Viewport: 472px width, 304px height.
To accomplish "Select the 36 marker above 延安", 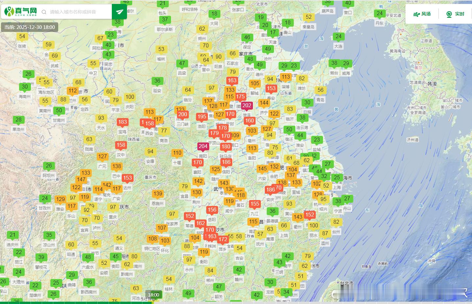I will 157,81.
